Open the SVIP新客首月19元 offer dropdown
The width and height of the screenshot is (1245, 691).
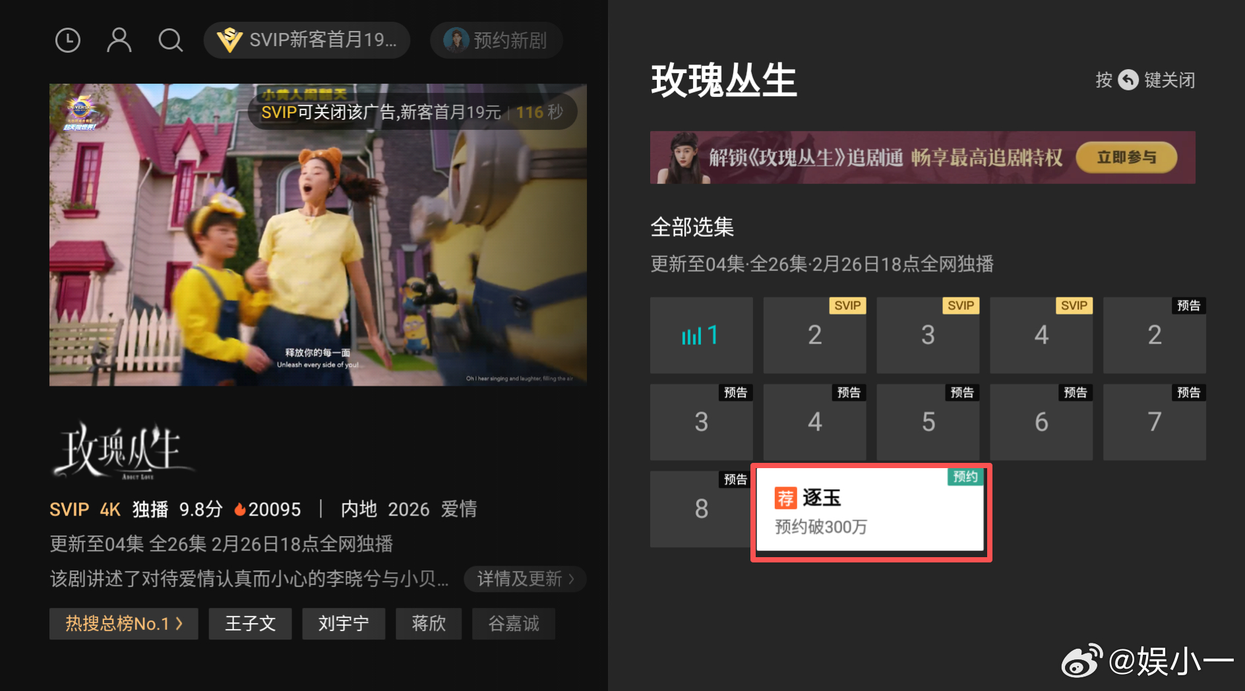coord(307,40)
